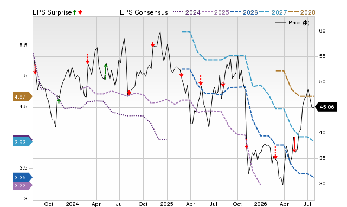Click the red EPS Surprise down arrow in legend
The image size is (347, 207).
pyautogui.click(x=80, y=12)
